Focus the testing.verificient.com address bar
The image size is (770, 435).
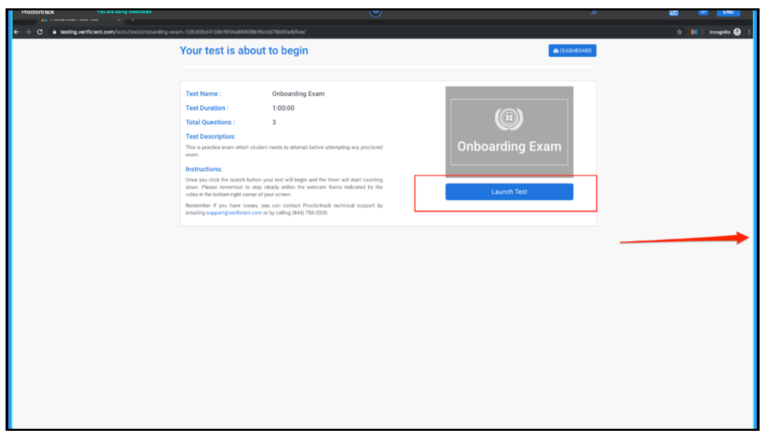(x=183, y=32)
